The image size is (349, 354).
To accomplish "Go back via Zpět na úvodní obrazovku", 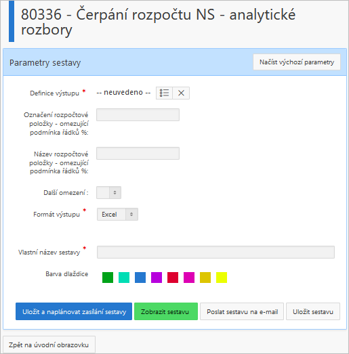I will point(49,345).
